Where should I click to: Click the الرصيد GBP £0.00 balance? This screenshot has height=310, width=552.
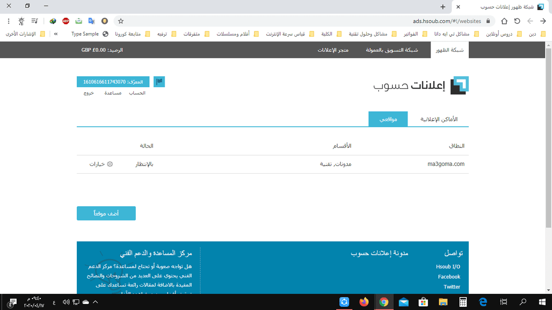pyautogui.click(x=102, y=50)
